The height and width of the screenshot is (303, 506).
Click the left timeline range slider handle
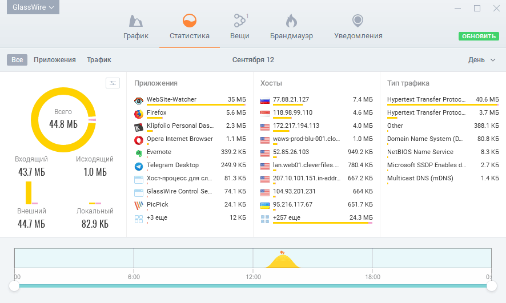coord(14,286)
